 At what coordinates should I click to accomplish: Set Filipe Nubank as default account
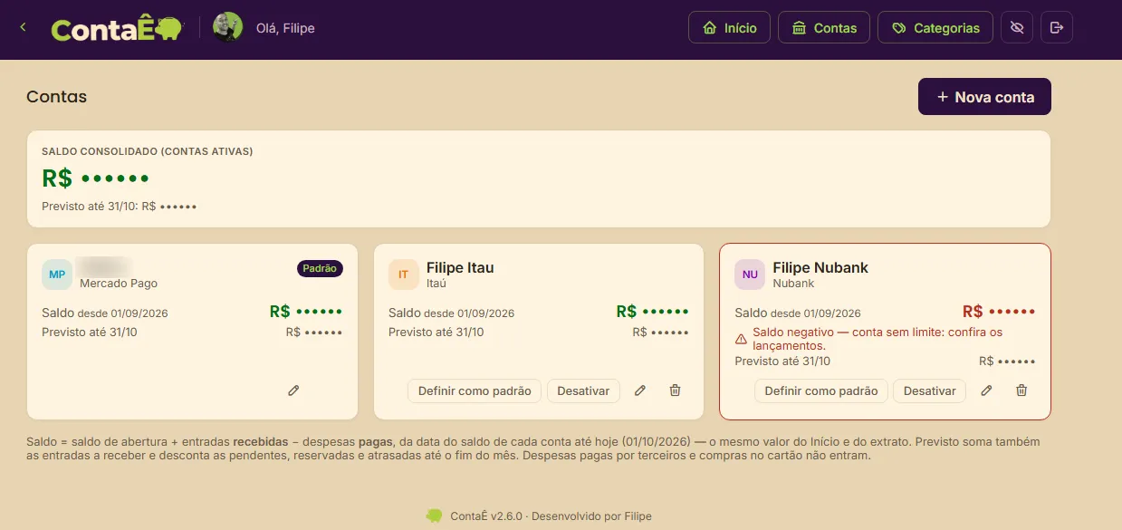(821, 390)
